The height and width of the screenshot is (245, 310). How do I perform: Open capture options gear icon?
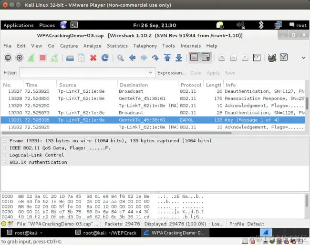[20, 58]
